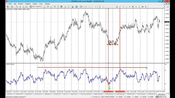Viewport: 175px width, 98px height.
Task: Toggle the Navigator folder-star icon
Action: pos(23,7)
